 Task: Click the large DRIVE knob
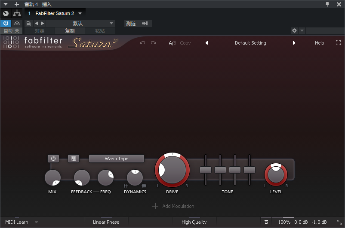[x=172, y=170]
